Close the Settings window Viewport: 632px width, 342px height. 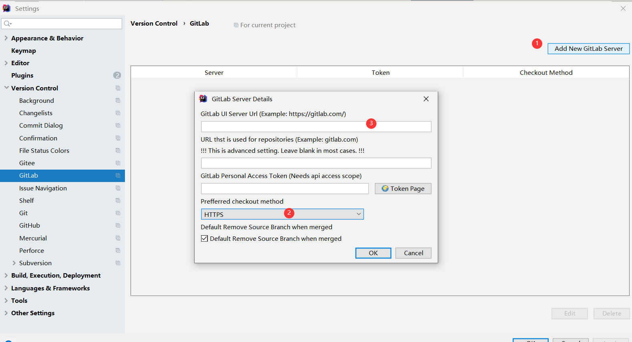(623, 8)
